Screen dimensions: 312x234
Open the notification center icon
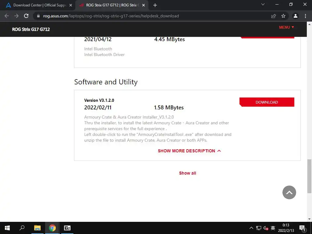click(x=302, y=228)
